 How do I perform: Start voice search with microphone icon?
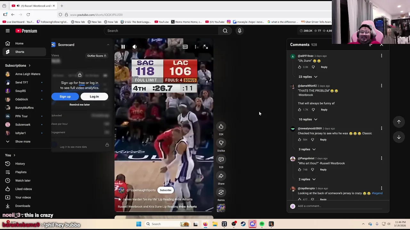pyautogui.click(x=240, y=31)
